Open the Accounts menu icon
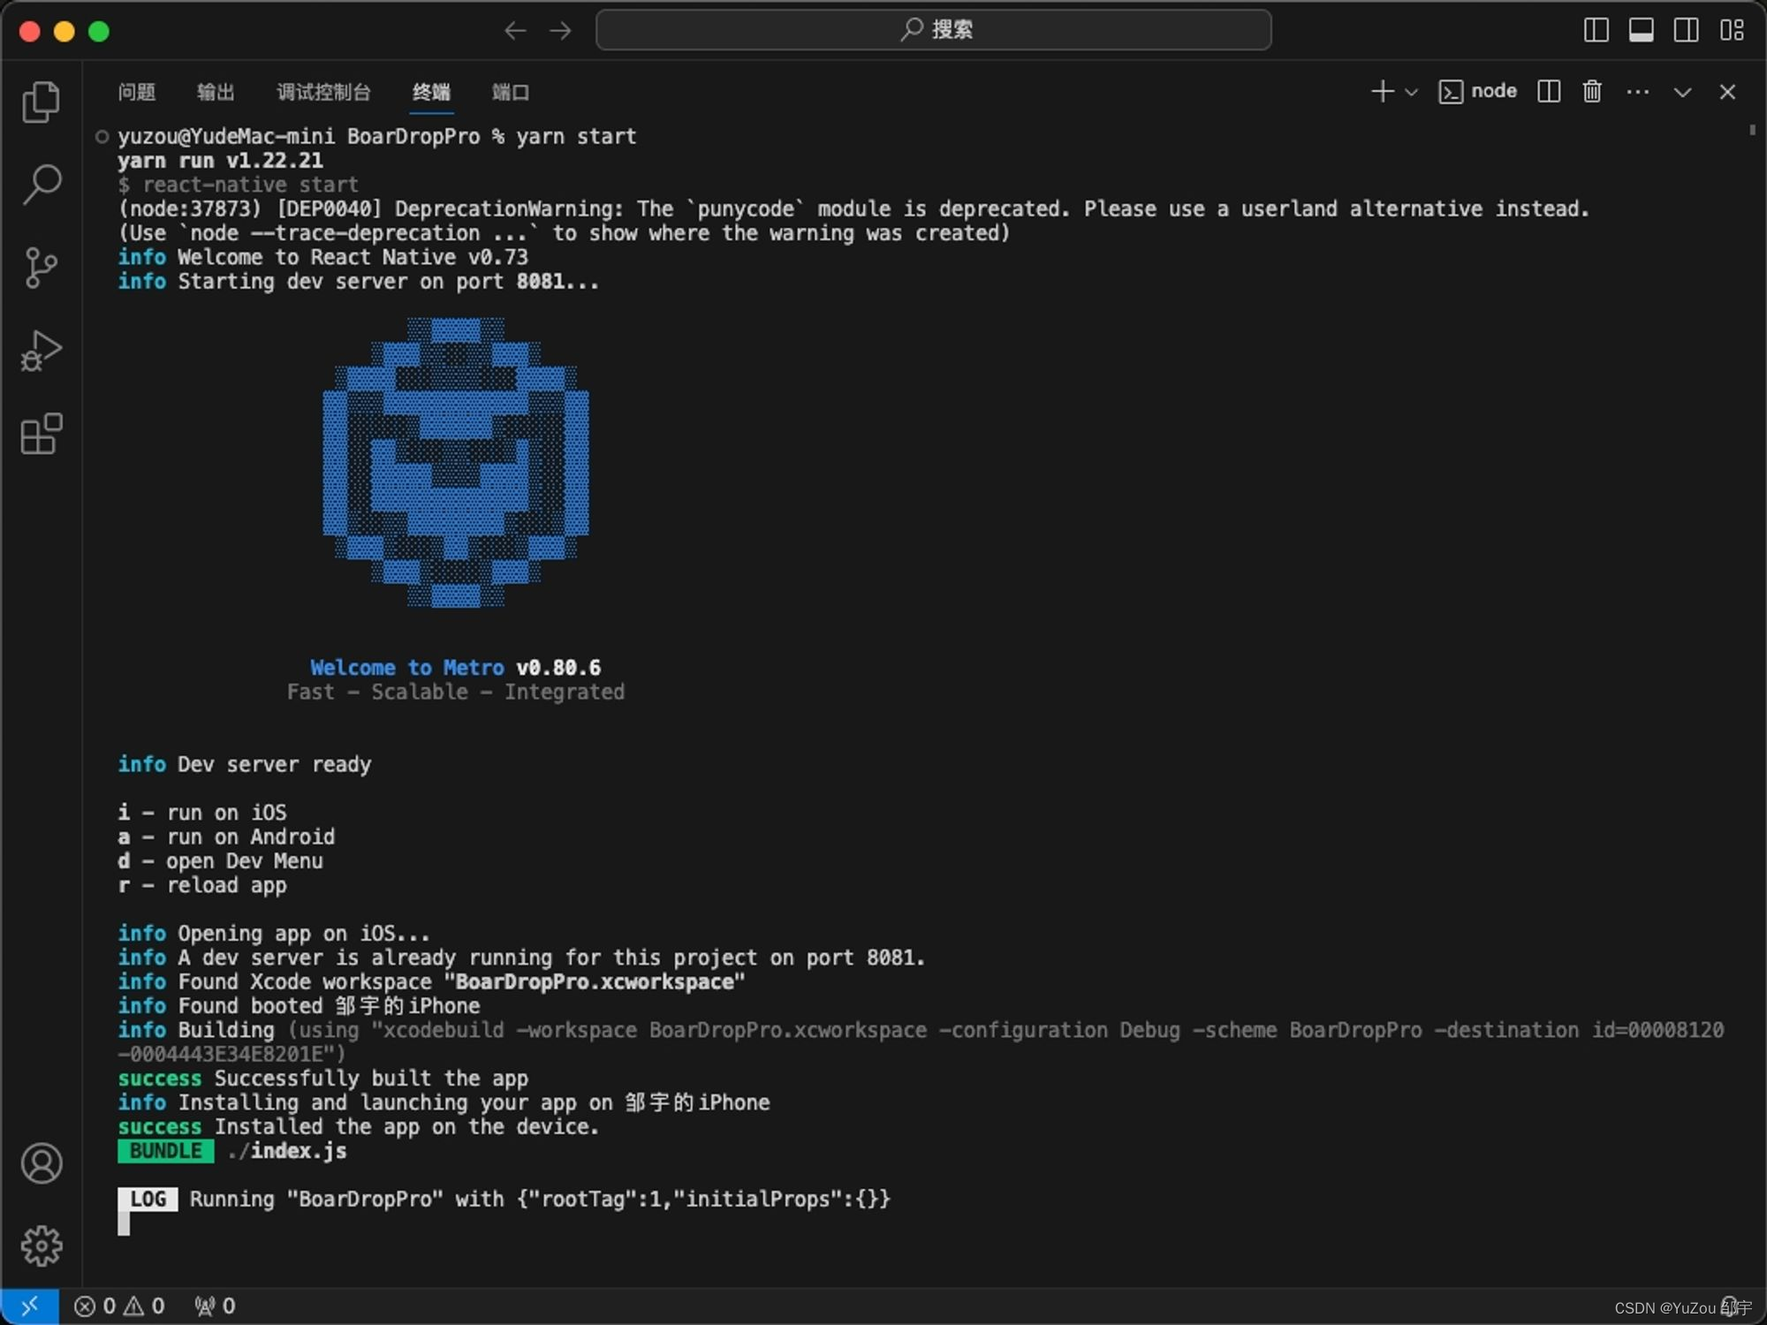1767x1325 pixels. 41,1163
